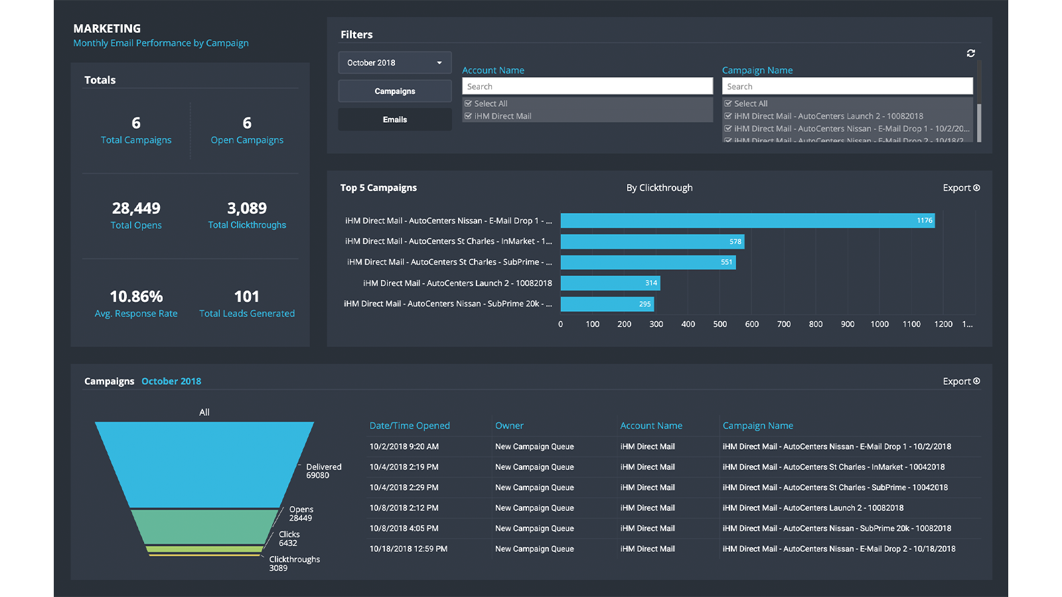Select the green Opens funnel segment
Image resolution: width=1062 pixels, height=597 pixels.
(204, 527)
